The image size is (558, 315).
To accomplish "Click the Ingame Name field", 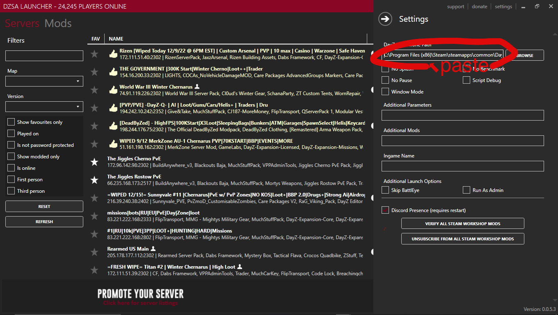I will point(463,166).
